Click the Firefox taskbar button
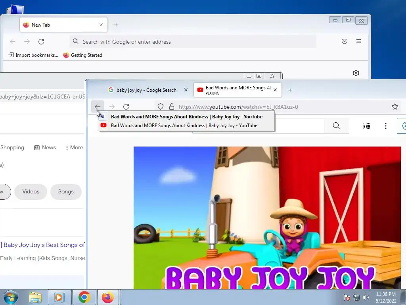 tap(108, 297)
